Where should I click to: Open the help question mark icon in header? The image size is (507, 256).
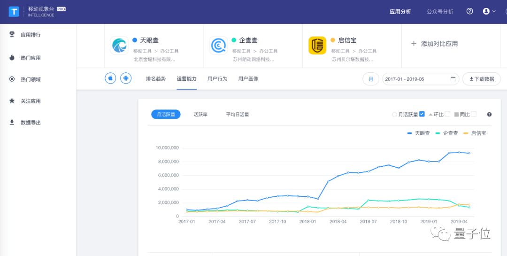point(469,11)
